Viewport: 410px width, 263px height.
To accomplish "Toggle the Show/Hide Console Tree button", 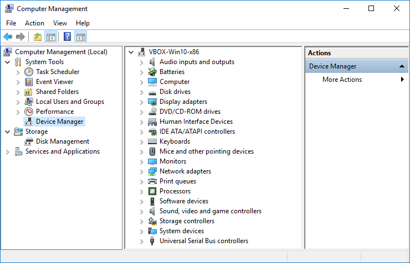I will pos(51,37).
